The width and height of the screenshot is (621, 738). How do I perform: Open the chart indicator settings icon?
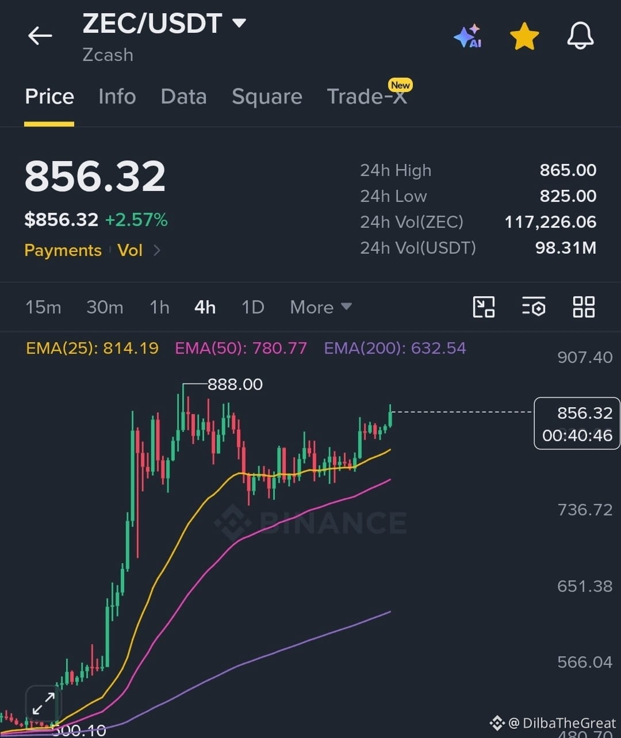(534, 307)
